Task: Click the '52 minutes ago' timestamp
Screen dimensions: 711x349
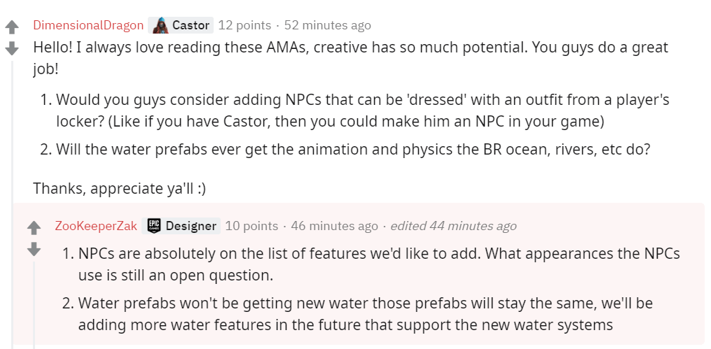Action: (x=327, y=25)
